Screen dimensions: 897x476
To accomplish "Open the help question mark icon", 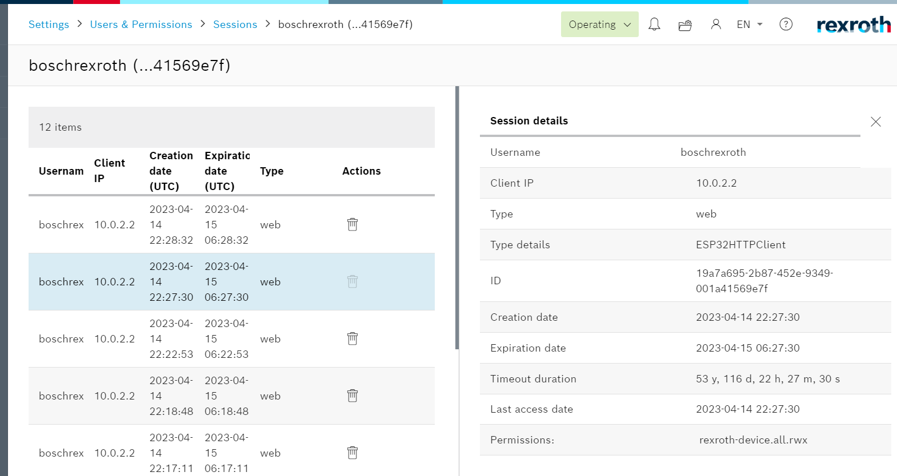I will pos(786,25).
